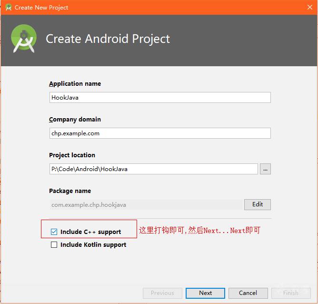Click the Include Kotlin support label

click(x=93, y=245)
